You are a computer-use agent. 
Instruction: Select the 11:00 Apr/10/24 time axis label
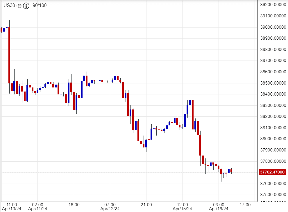(x=12, y=206)
